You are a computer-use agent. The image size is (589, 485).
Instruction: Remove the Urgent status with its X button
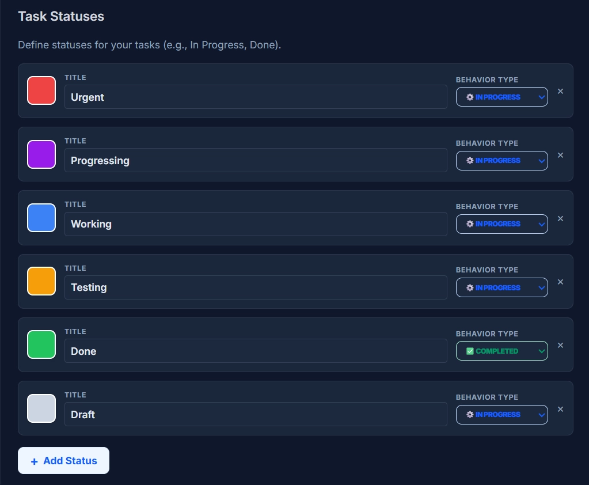pyautogui.click(x=560, y=90)
